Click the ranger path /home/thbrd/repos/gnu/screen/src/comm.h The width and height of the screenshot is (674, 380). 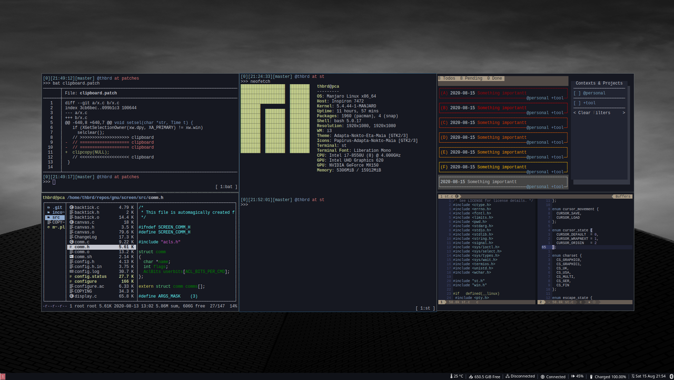click(115, 198)
